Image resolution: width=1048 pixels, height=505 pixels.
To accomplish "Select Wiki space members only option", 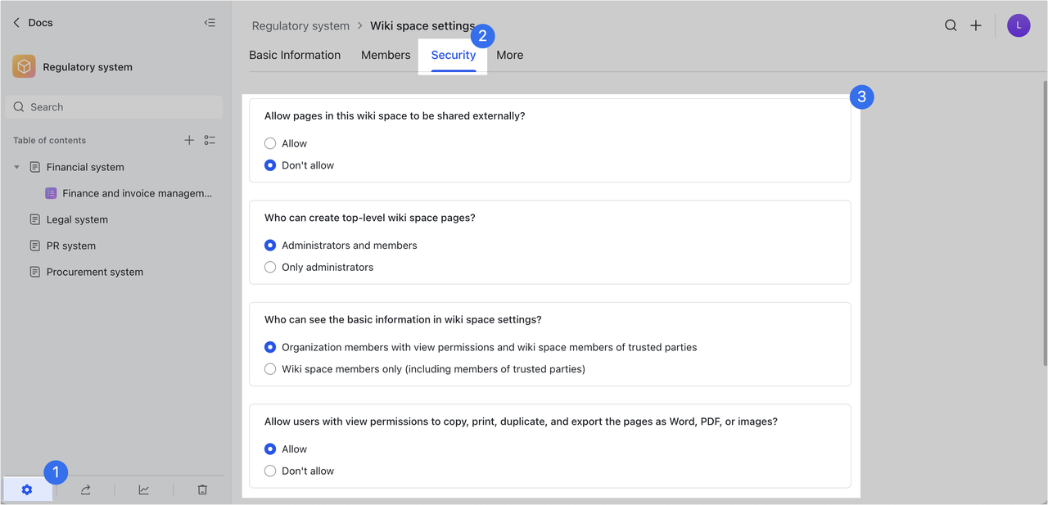I will 270,369.
